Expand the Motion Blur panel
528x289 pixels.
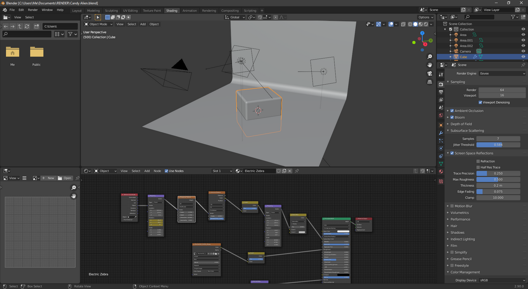[x=463, y=206]
